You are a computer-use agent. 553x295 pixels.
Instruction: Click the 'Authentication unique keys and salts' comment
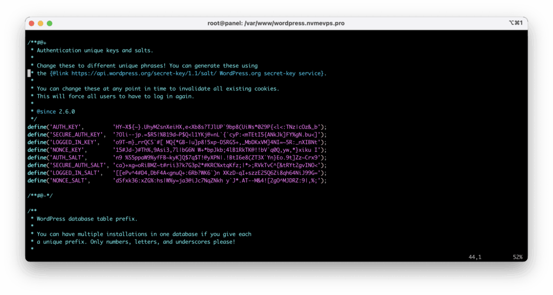point(95,50)
